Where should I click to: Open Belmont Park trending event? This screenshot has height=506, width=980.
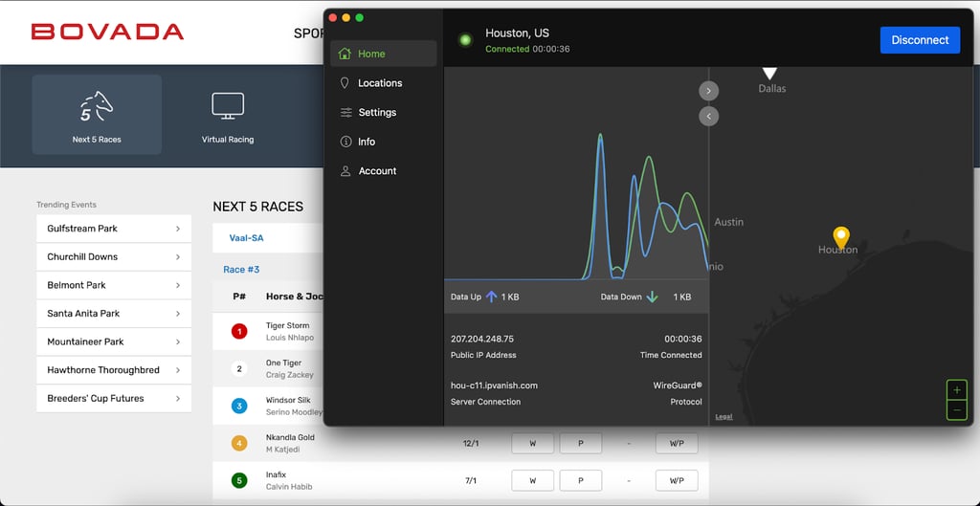tap(114, 285)
